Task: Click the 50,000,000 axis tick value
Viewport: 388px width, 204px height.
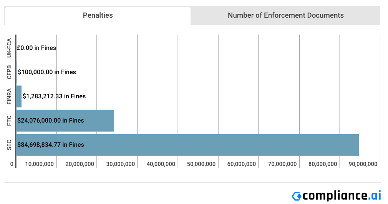Action: (x=201, y=164)
